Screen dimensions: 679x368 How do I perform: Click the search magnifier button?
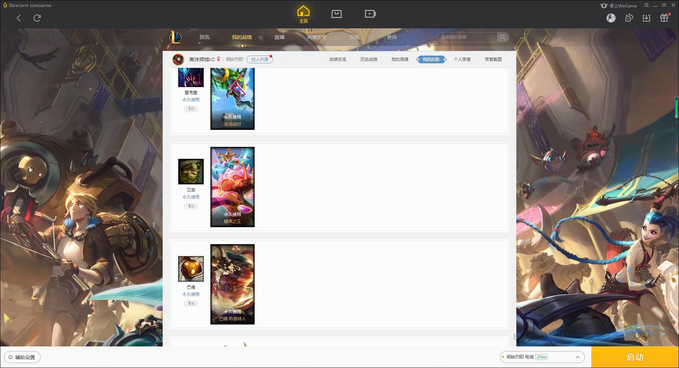[503, 37]
